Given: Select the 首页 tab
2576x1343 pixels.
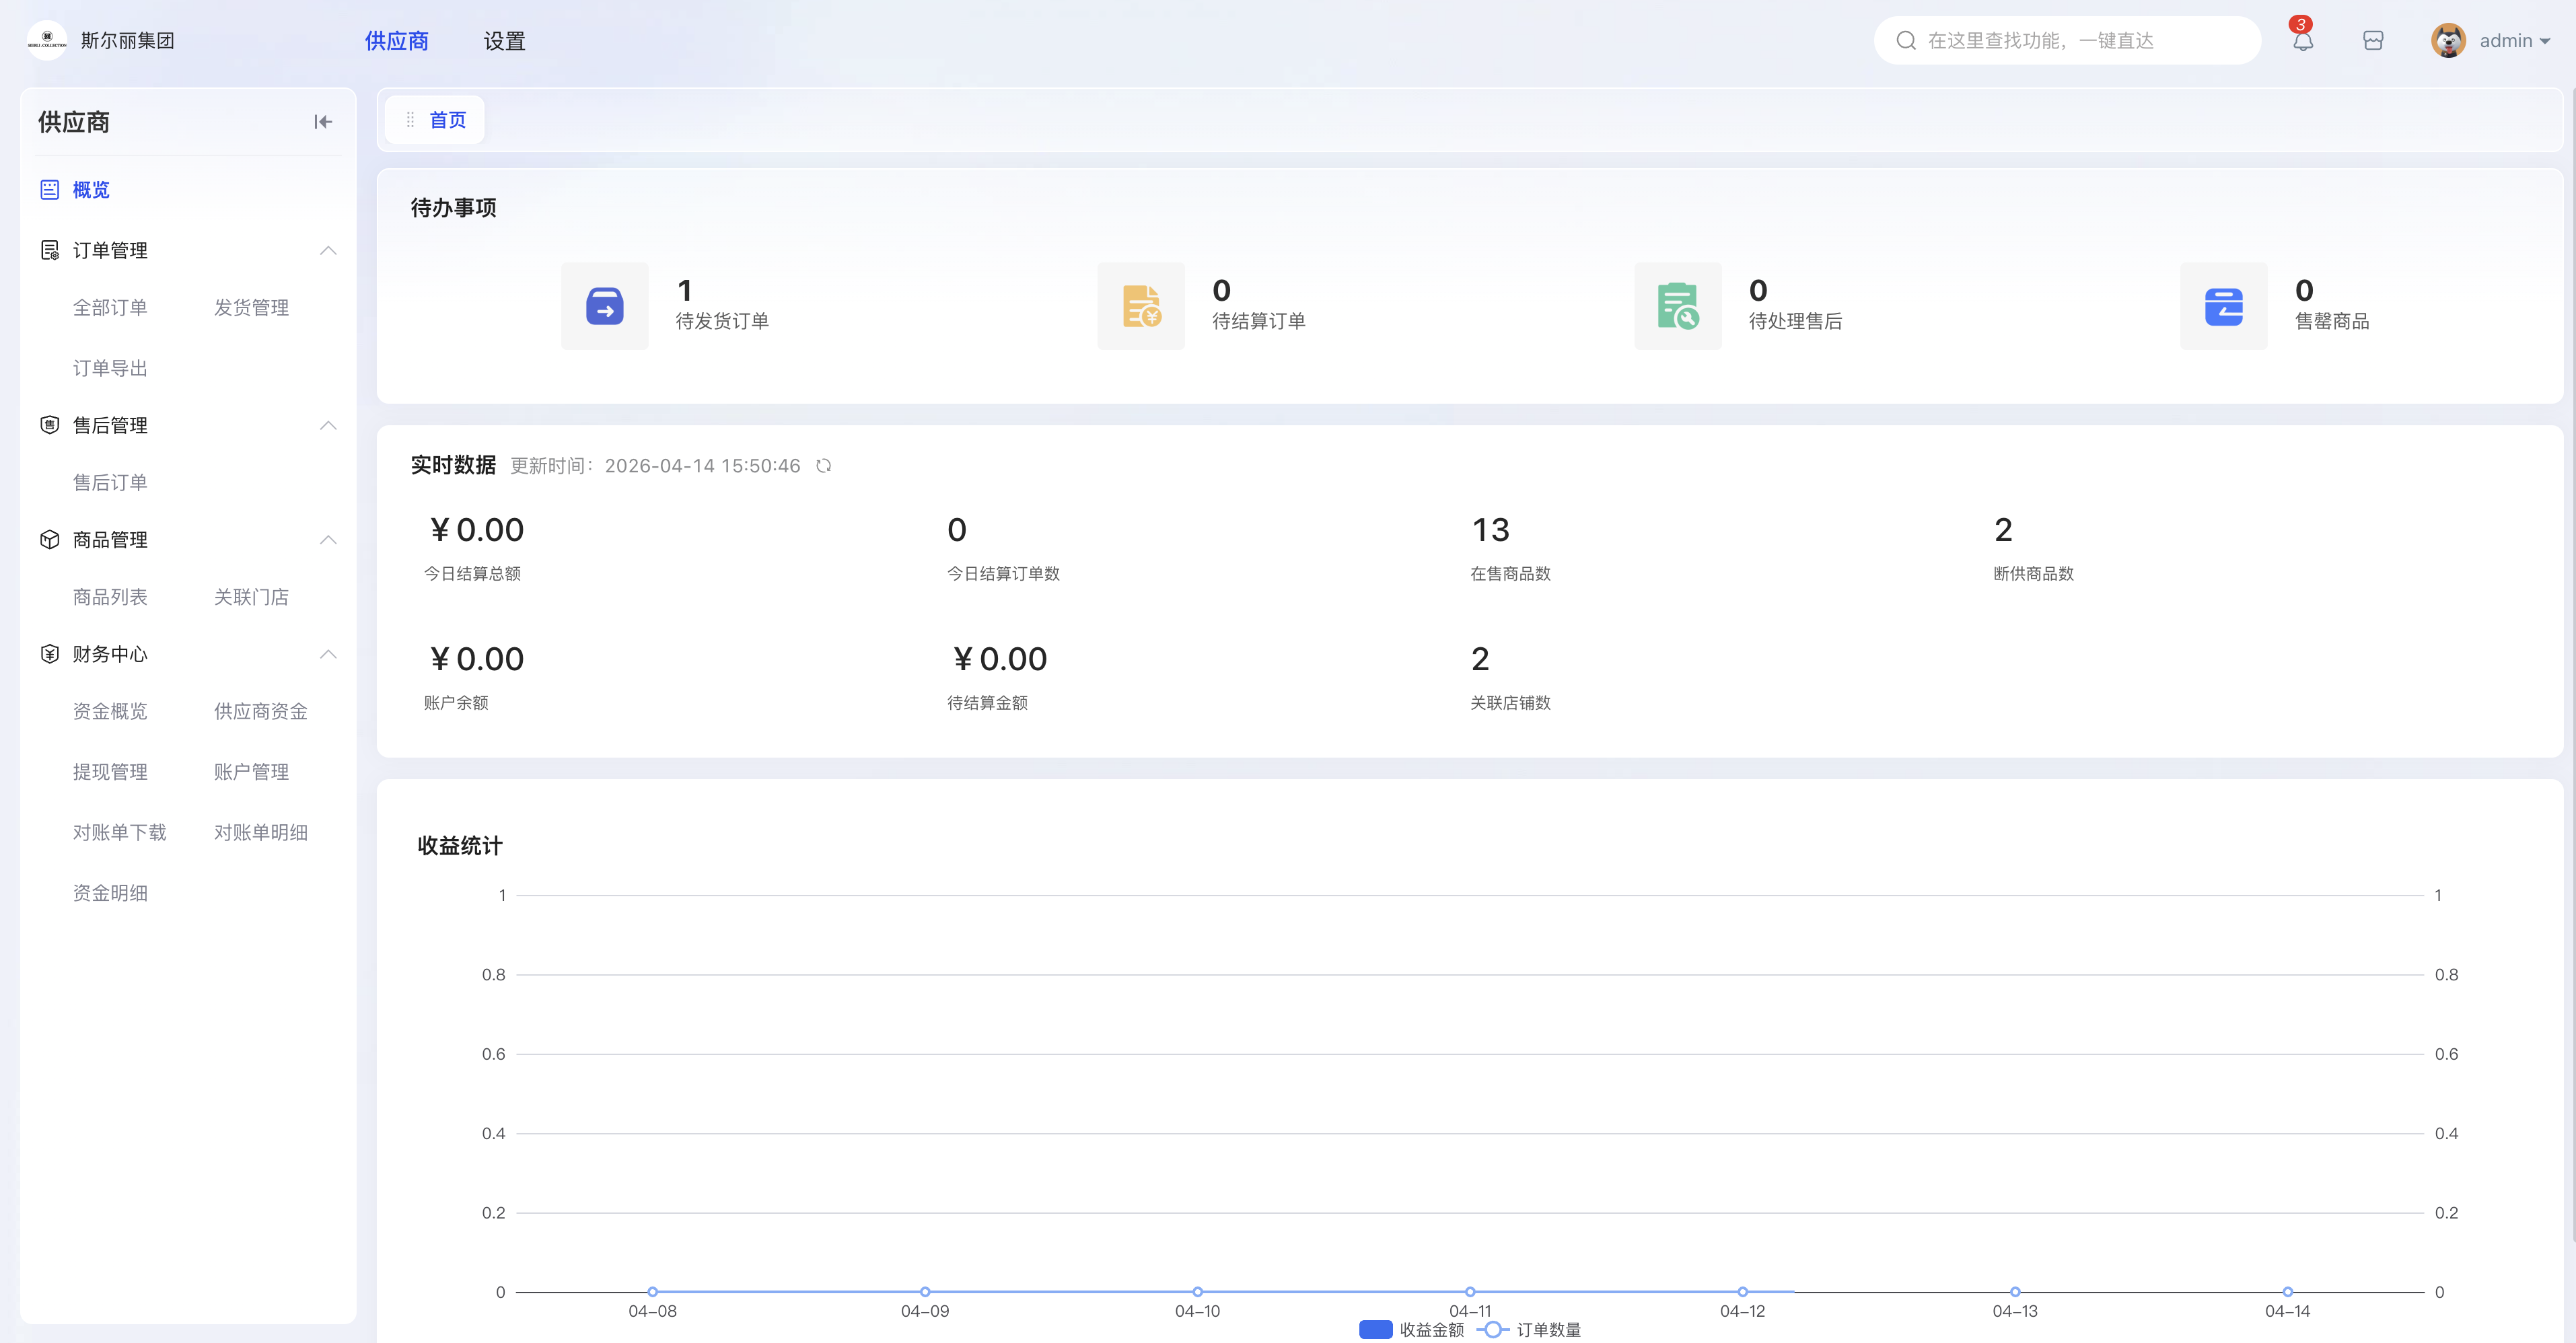Looking at the screenshot, I should [x=447, y=120].
